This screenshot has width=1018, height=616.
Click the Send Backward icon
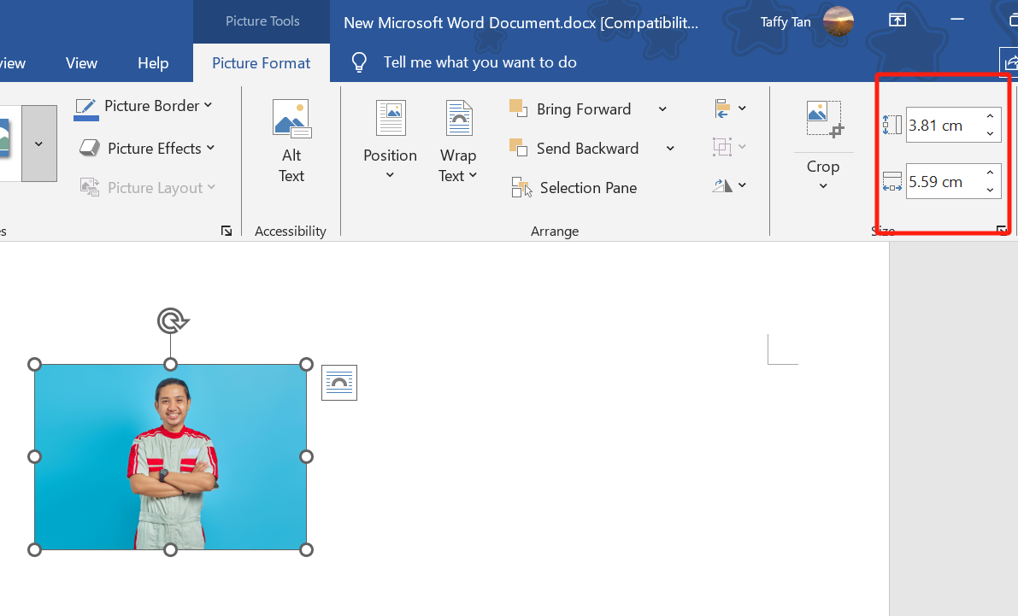tap(518, 147)
